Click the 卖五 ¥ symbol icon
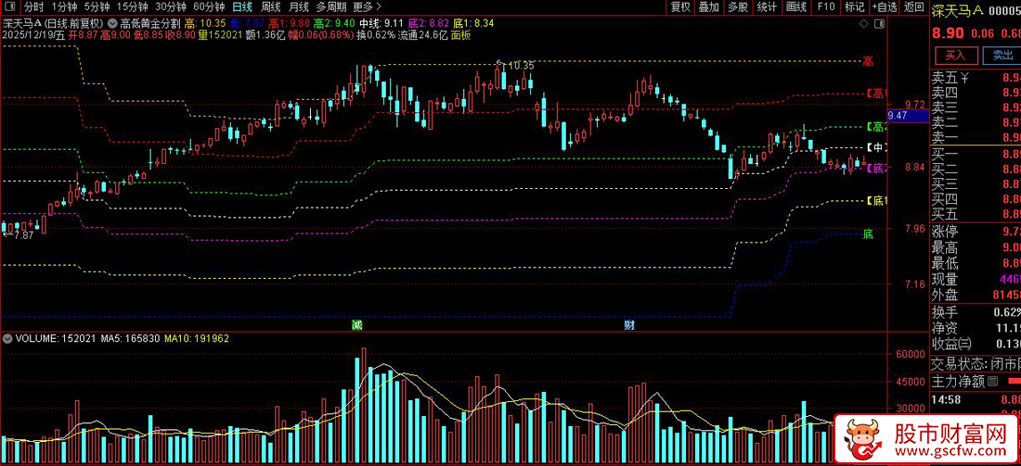1021x466 pixels. tap(965, 78)
